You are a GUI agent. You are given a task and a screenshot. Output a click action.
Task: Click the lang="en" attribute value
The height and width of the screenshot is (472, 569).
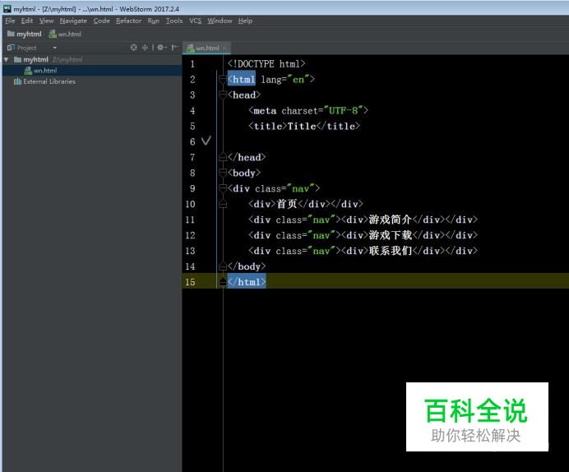tap(298, 80)
